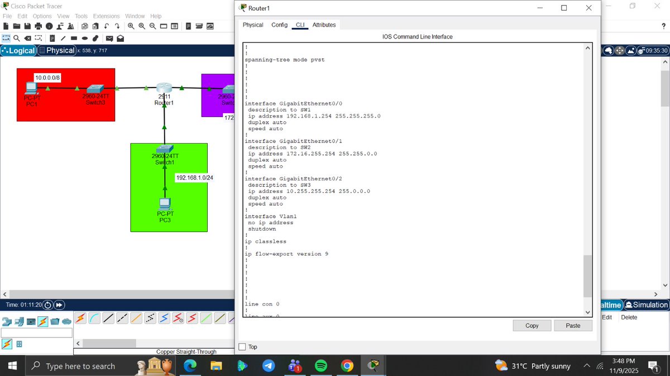The height and width of the screenshot is (376, 670).
Task: Select the Delete tool in the toolbar
Action: (x=27, y=38)
